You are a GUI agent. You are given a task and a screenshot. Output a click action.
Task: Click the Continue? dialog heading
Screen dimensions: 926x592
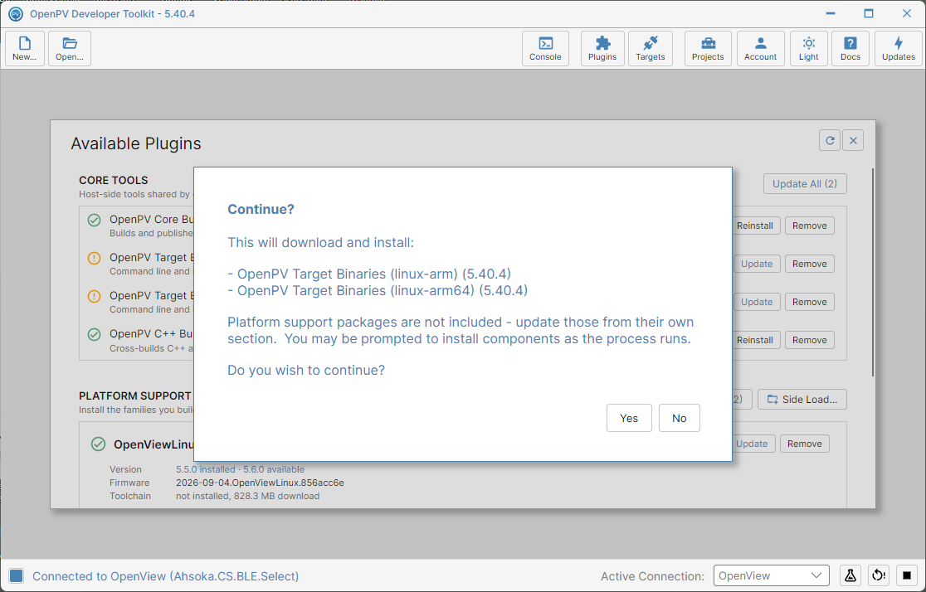(261, 209)
